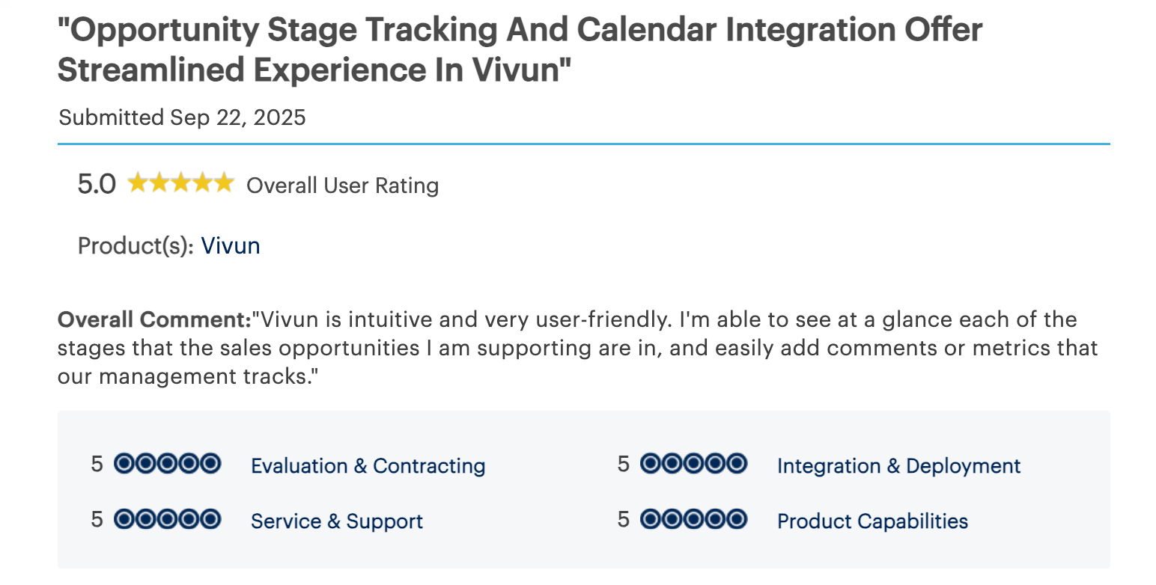Open the Vivun product link
The height and width of the screenshot is (585, 1156).
point(231,246)
